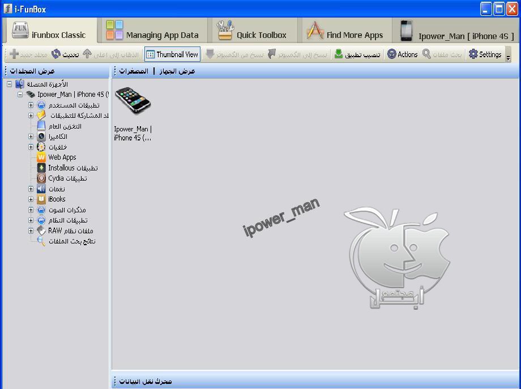Screen dimensions: 521x389
Task: Click the install app (تنصيب تطبيق) icon
Action: (x=339, y=54)
